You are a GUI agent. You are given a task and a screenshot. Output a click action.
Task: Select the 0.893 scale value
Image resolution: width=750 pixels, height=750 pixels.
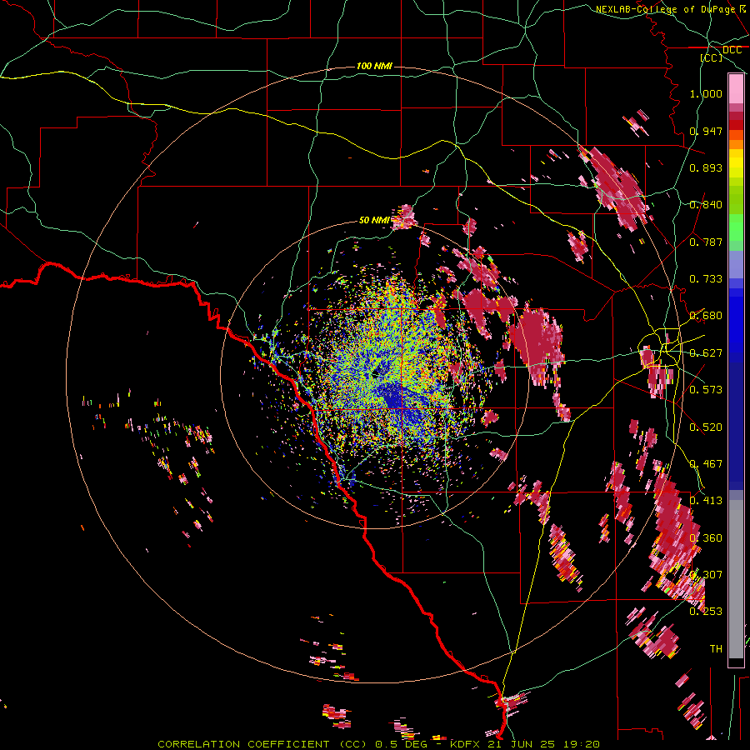pyautogui.click(x=706, y=167)
